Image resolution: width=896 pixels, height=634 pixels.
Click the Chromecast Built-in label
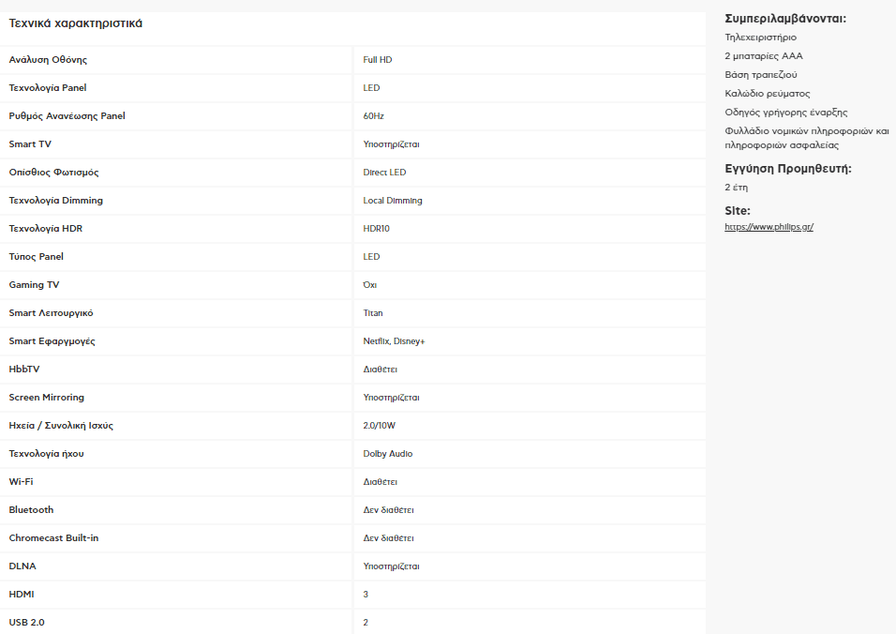53,538
